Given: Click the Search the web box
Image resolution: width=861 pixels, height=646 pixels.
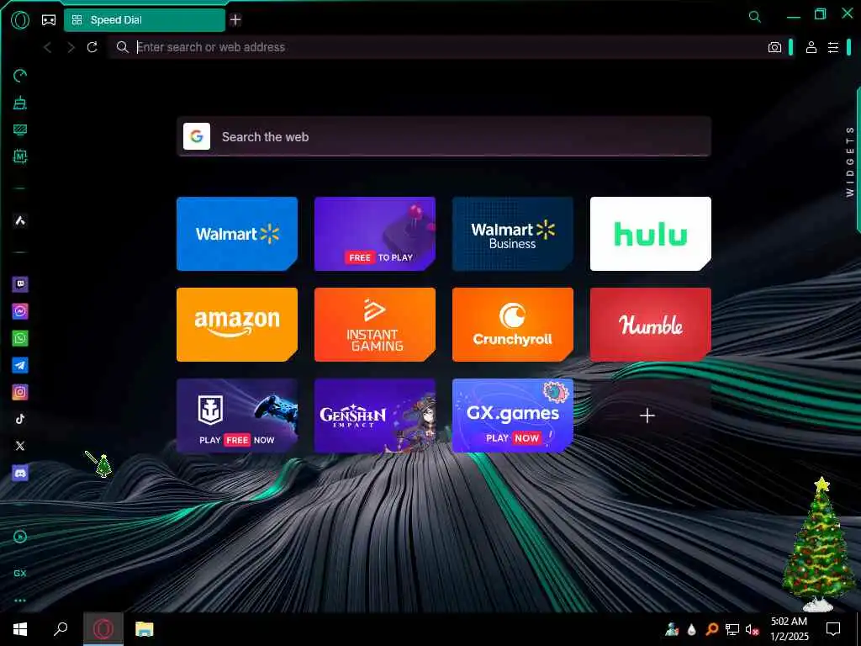Looking at the screenshot, I should coord(444,137).
